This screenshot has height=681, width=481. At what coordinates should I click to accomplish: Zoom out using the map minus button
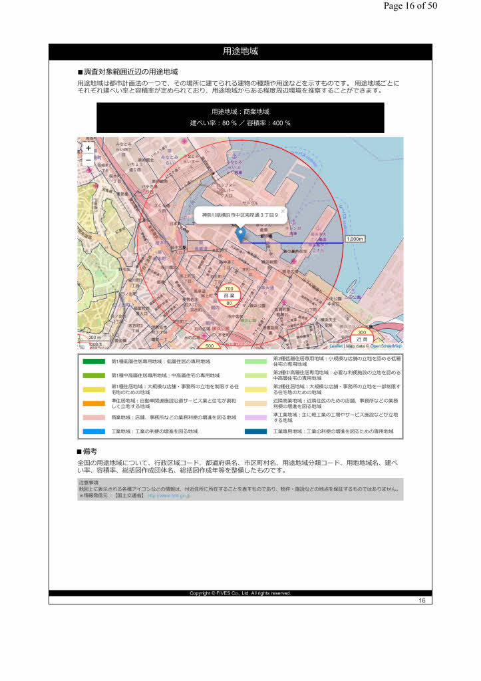coord(88,160)
